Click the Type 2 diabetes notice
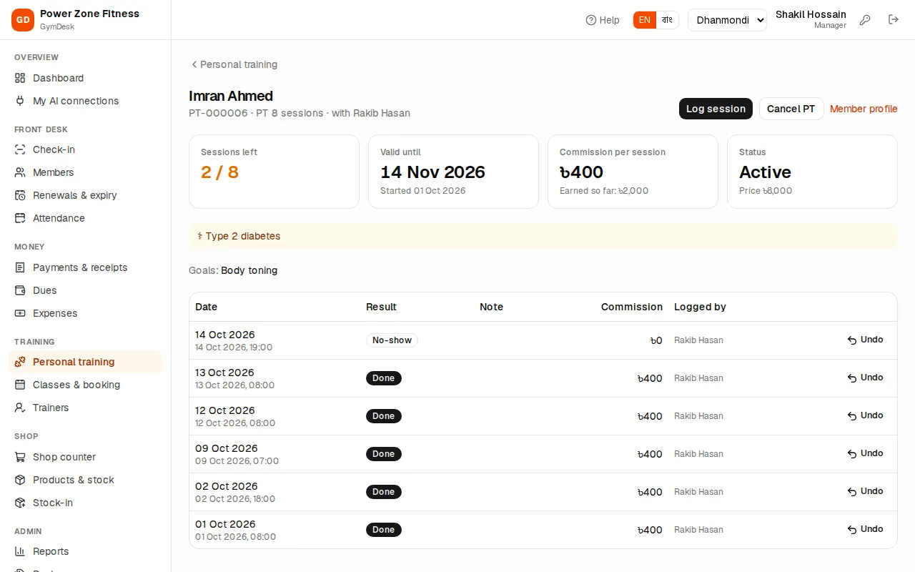915x572 pixels. point(543,236)
